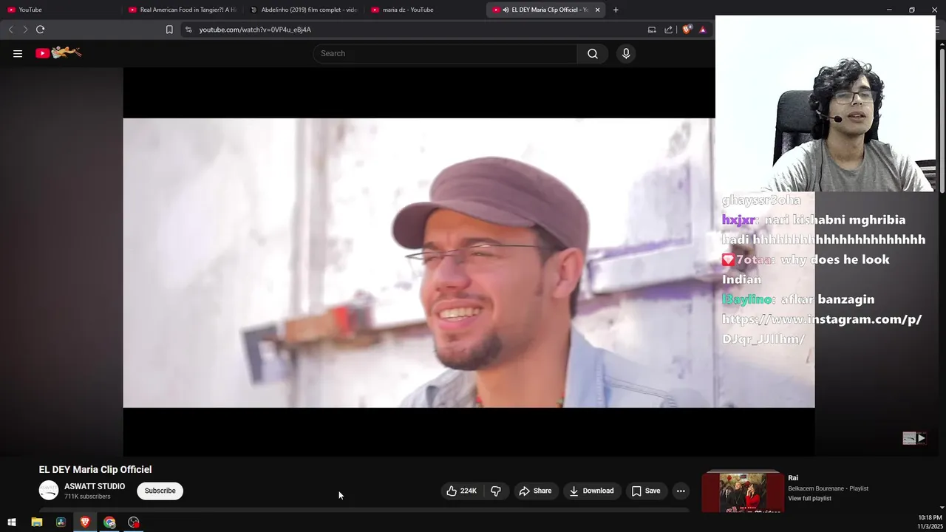Install or cast screen icon in address bar
This screenshot has height=532, width=946.
point(652,30)
